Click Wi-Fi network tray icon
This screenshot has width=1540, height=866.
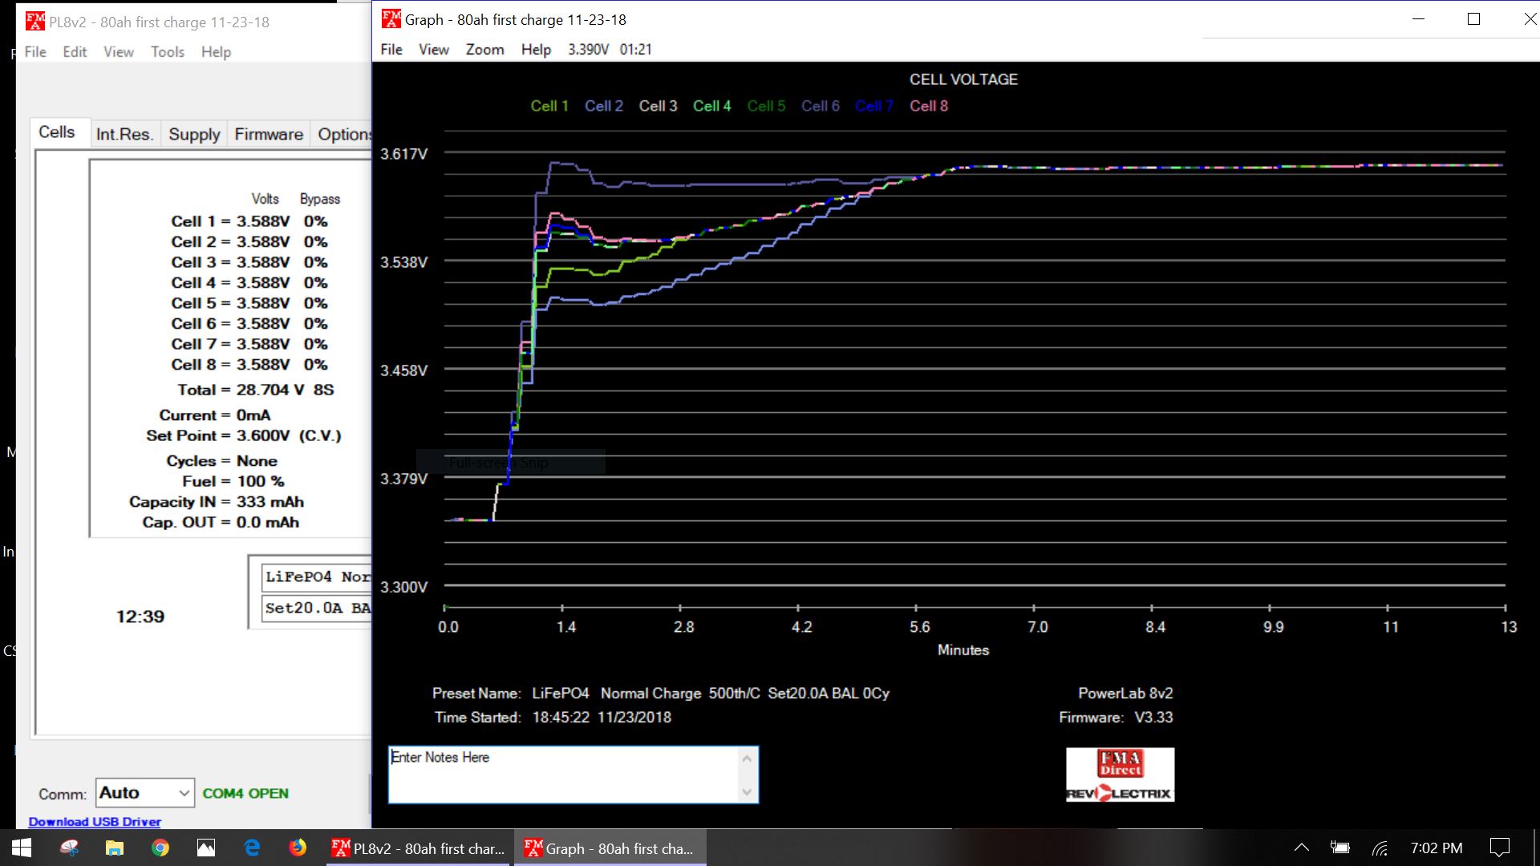point(1380,848)
